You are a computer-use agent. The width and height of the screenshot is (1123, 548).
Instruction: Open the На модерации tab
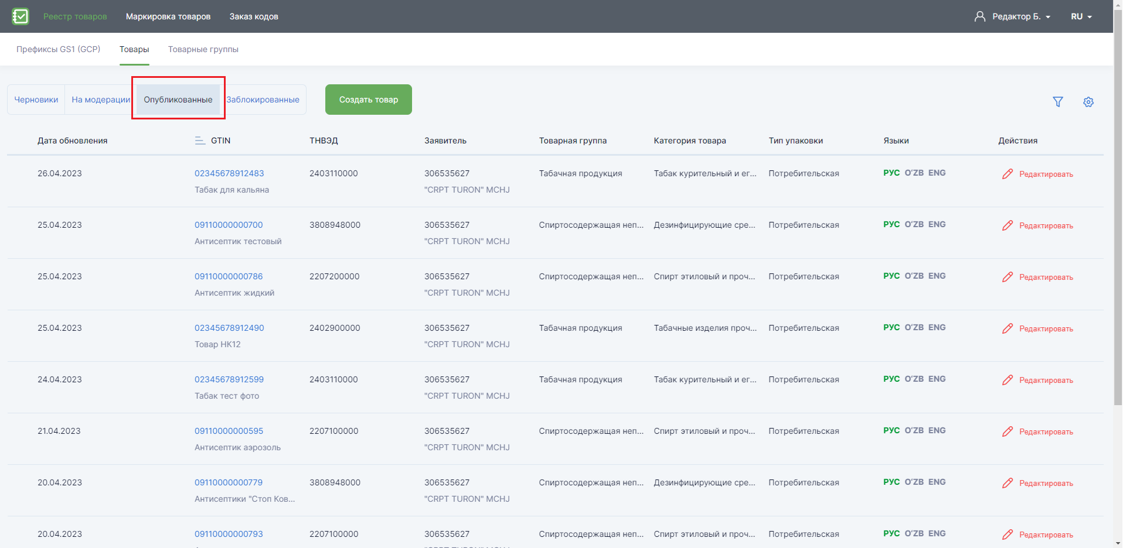coord(101,100)
